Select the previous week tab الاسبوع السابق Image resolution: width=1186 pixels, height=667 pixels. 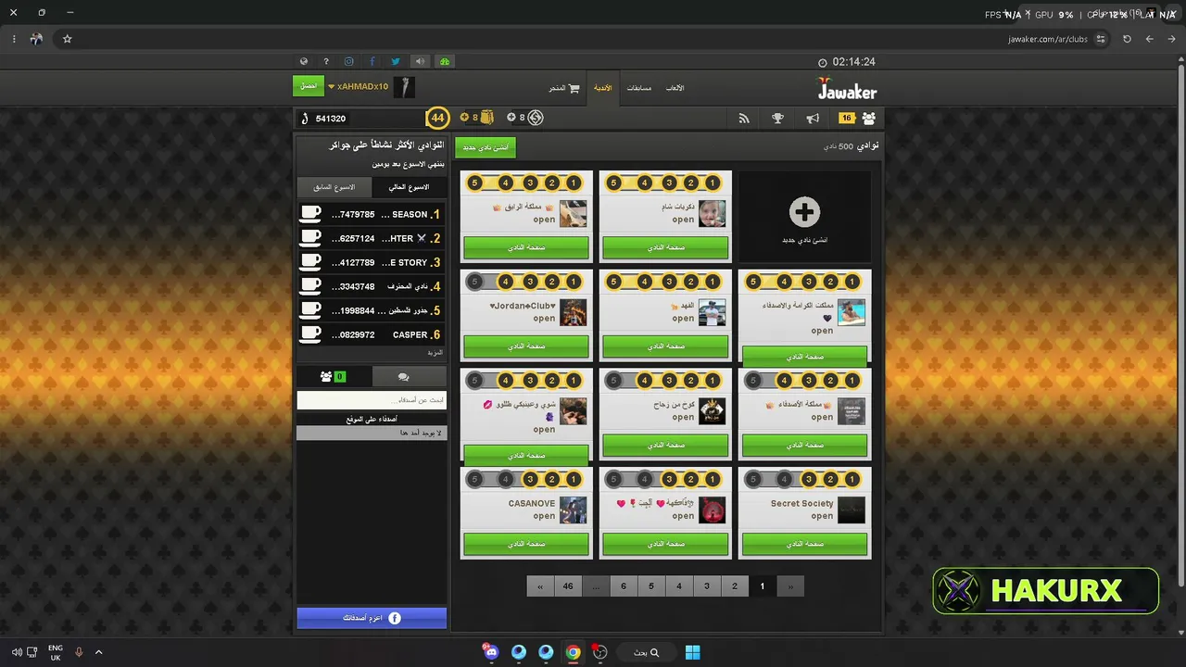[x=334, y=187]
